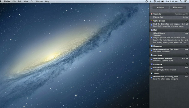
Task: Open the Edit menu
Action: click(20, 1)
